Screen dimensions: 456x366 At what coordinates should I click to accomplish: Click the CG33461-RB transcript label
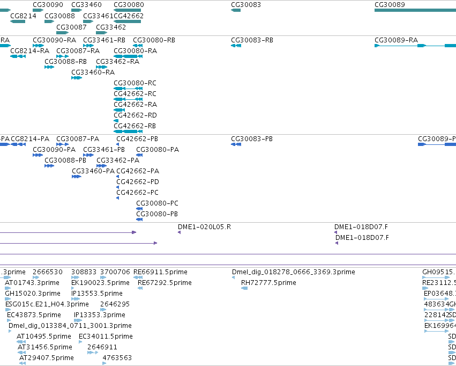[104, 40]
